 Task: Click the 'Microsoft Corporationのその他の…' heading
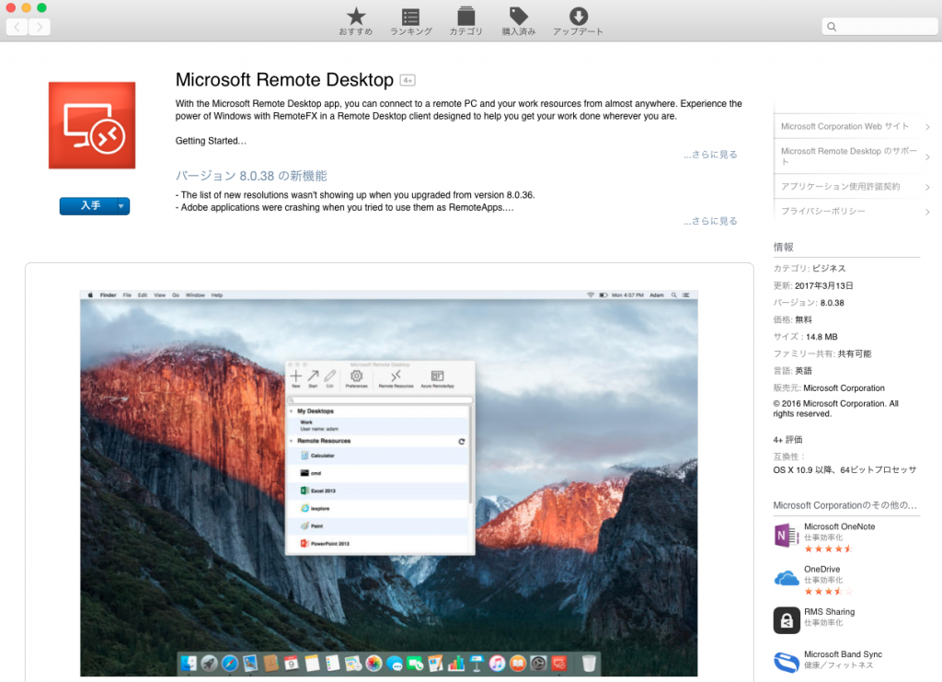point(845,505)
